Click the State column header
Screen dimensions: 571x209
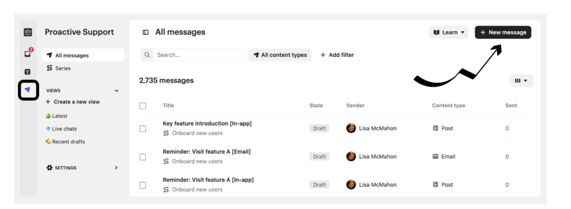click(316, 105)
